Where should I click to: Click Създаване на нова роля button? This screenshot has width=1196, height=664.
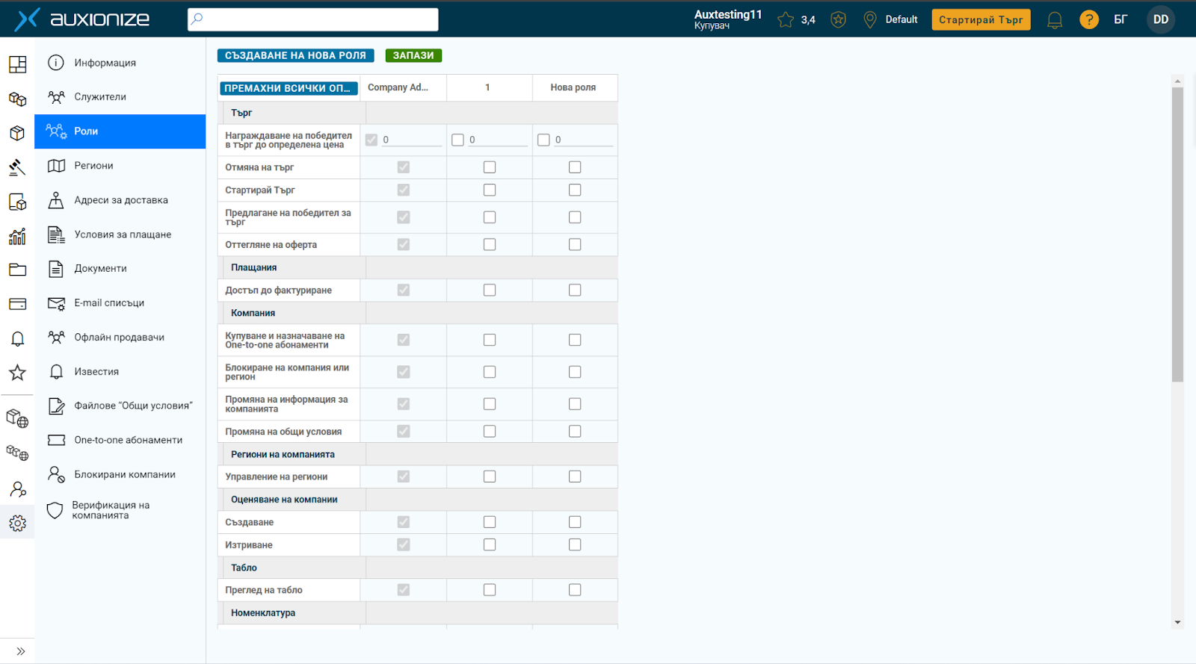[295, 55]
